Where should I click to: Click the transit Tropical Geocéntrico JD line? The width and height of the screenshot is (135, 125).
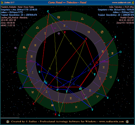pos(116,15)
